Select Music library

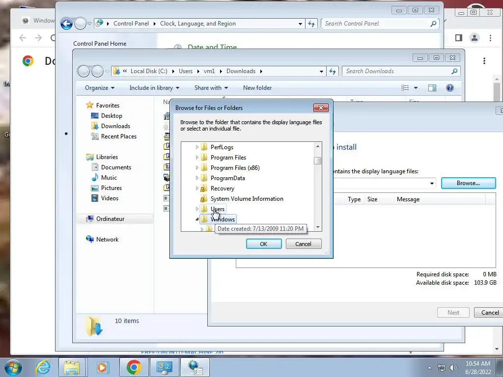109,178
